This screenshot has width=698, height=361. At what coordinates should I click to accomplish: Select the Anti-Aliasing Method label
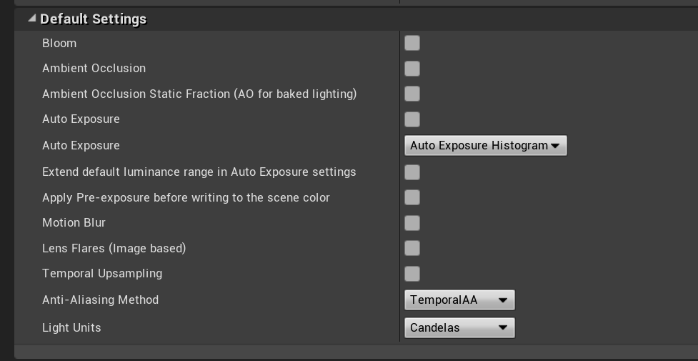(100, 300)
